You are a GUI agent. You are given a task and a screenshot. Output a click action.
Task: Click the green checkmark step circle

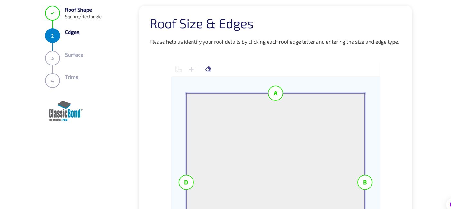pos(52,13)
